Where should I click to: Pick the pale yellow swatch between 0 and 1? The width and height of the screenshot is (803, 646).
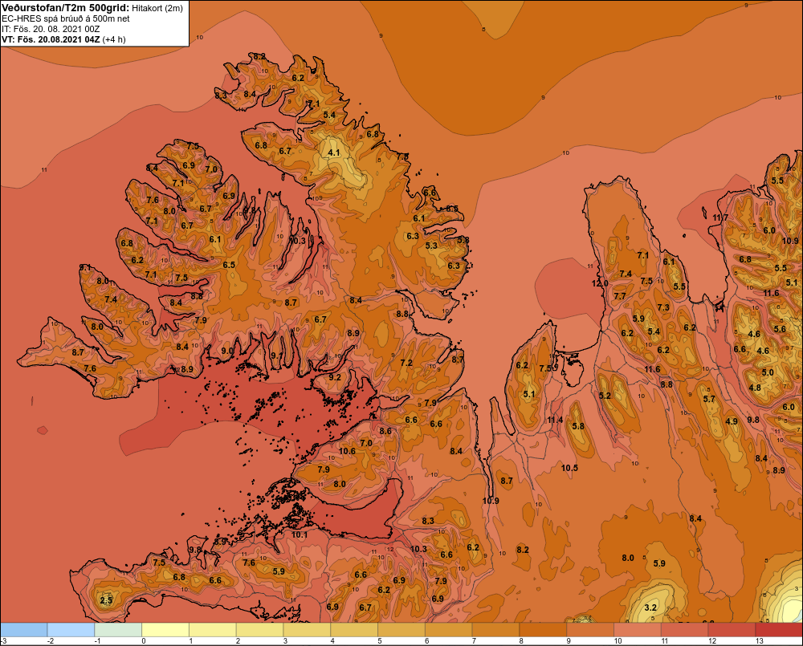(x=165, y=630)
